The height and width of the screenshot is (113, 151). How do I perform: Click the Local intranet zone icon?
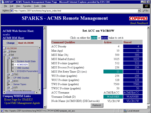(125, 111)
